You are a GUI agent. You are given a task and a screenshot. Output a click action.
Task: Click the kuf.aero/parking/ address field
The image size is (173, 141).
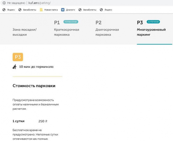(39, 3)
